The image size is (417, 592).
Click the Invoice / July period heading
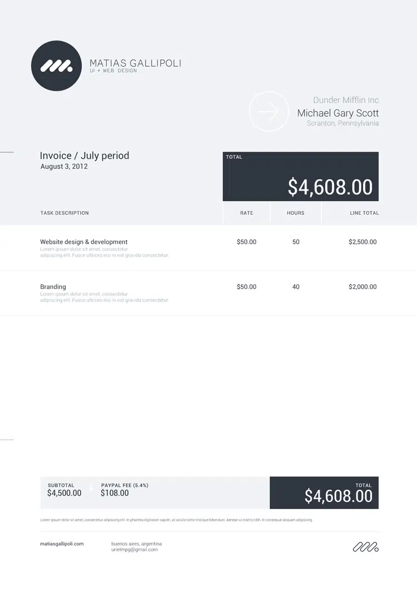pyautogui.click(x=85, y=155)
